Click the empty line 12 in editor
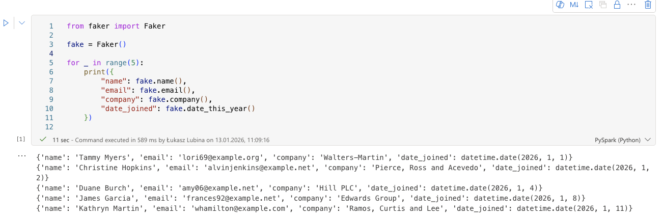This screenshot has height=218, width=663. click(x=204, y=127)
